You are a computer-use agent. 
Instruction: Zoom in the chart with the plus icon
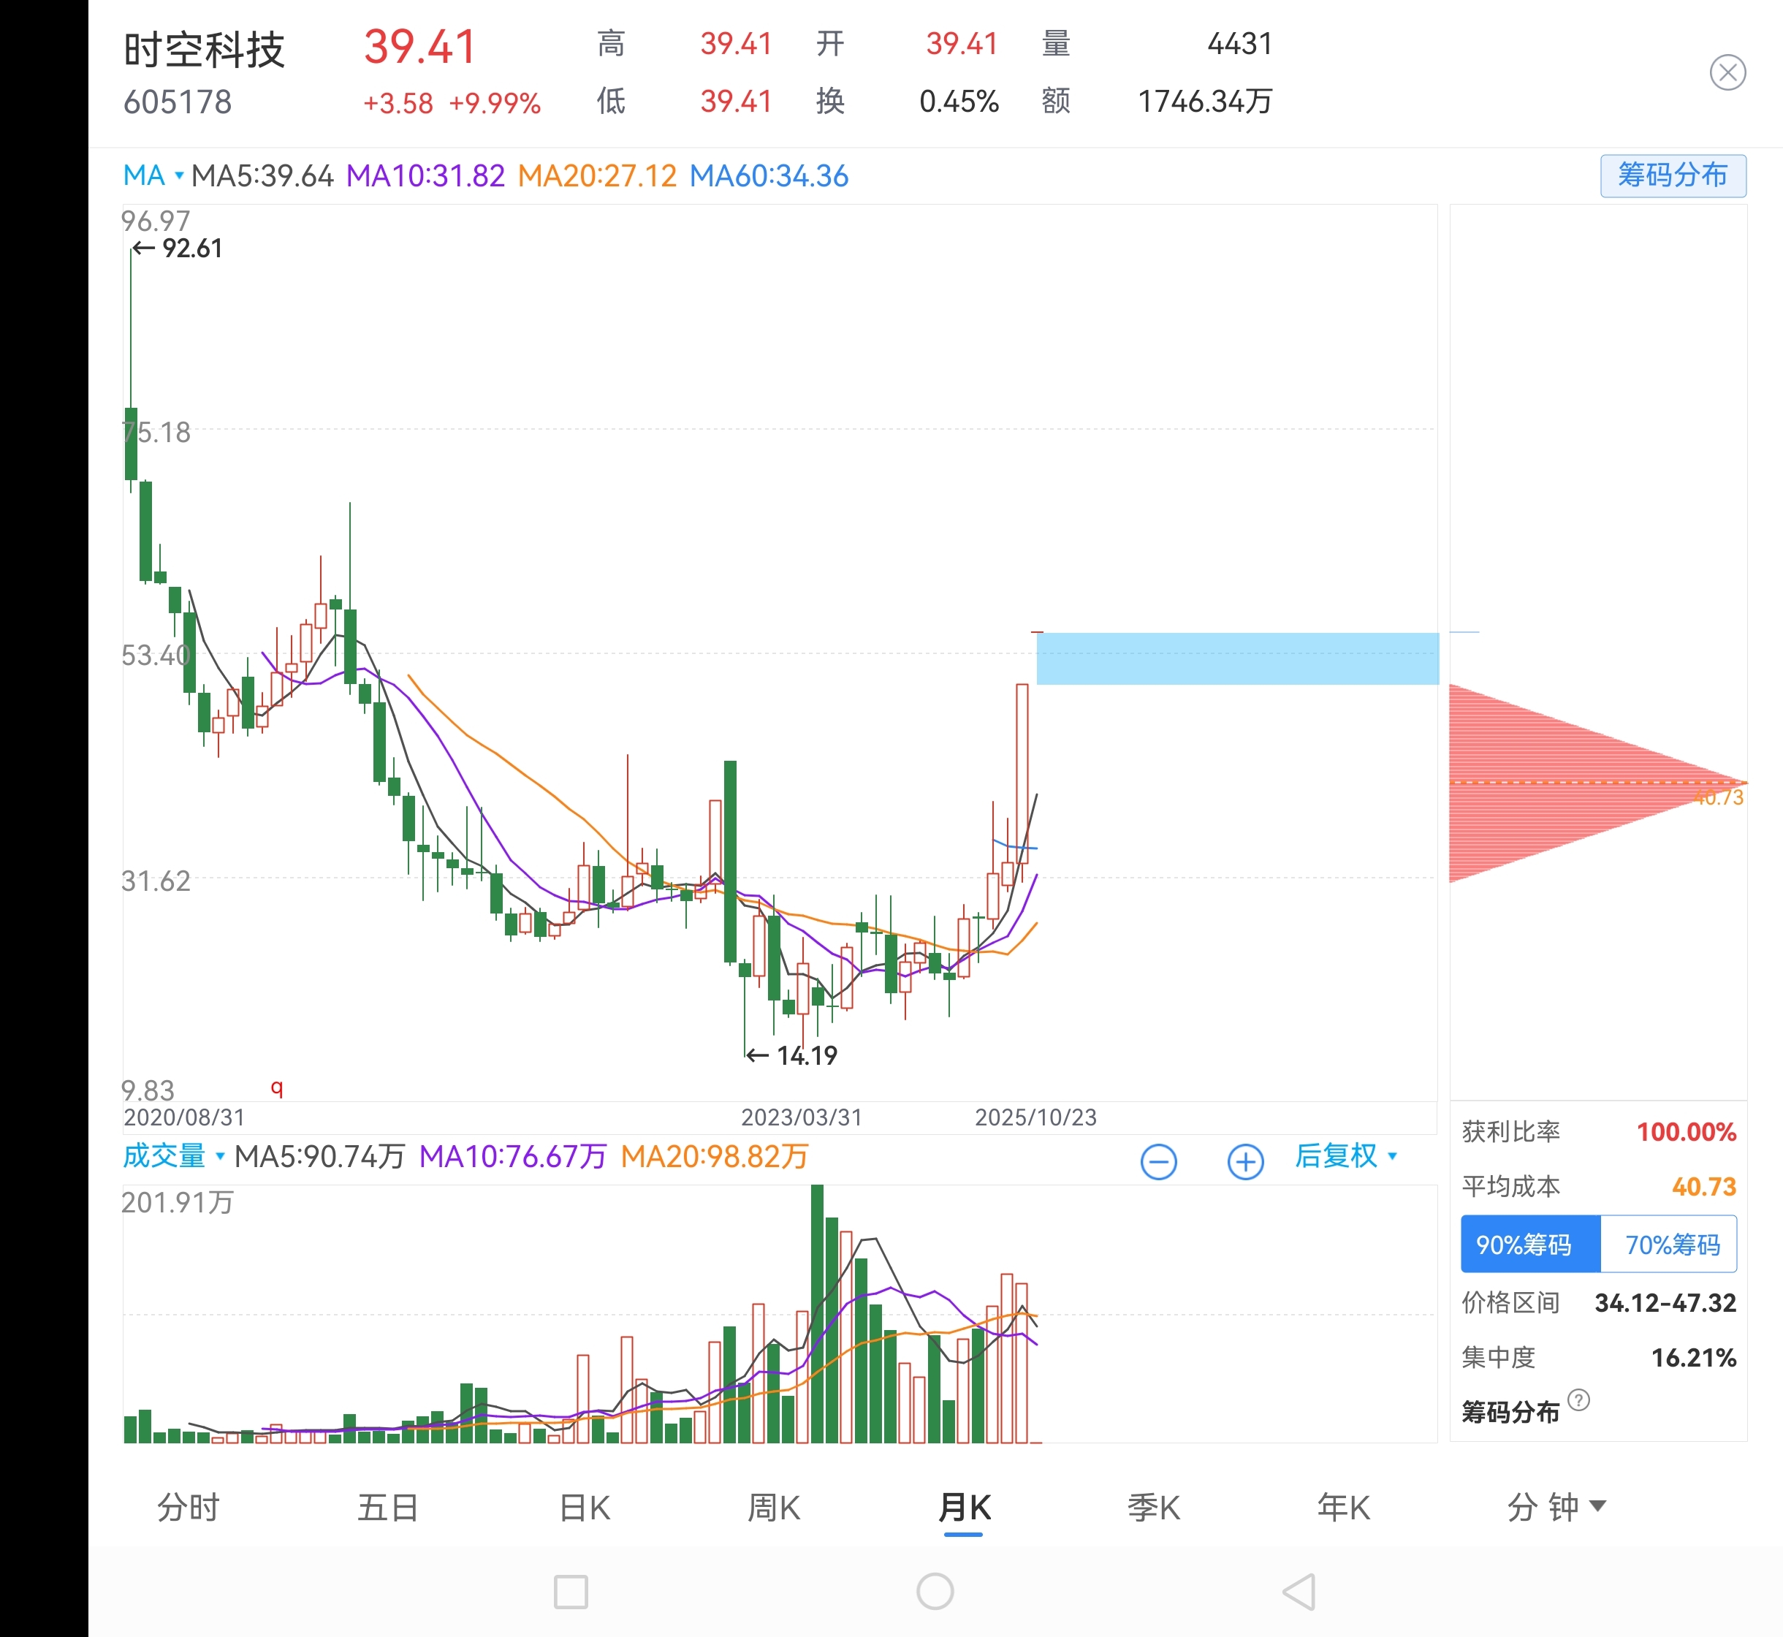pos(1244,1161)
